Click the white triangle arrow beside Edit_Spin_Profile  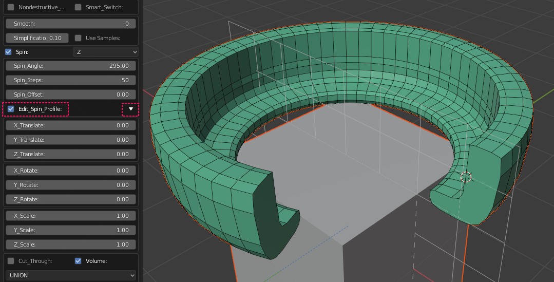point(130,109)
